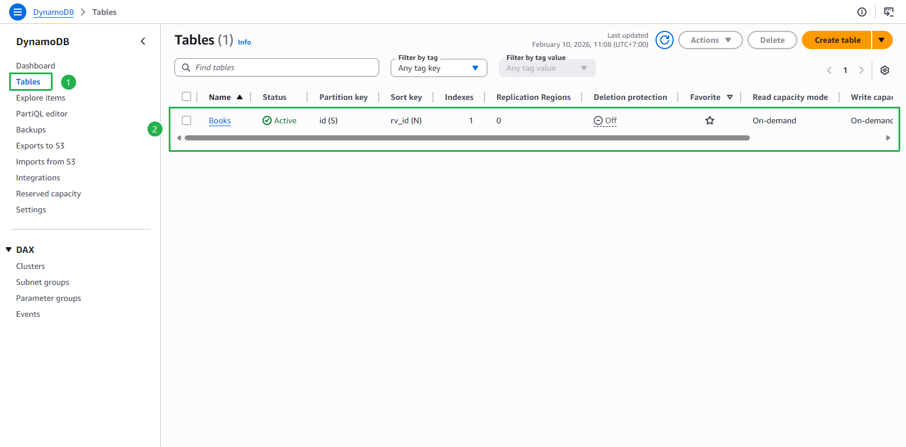Click Deletion protection column header
The height and width of the screenshot is (447, 906).
pyautogui.click(x=630, y=97)
